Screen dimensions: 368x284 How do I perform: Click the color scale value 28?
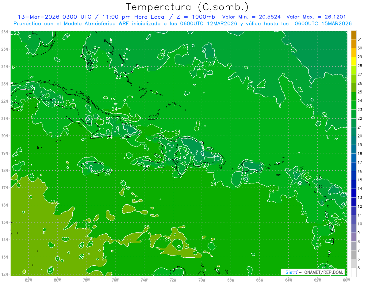[360, 66]
